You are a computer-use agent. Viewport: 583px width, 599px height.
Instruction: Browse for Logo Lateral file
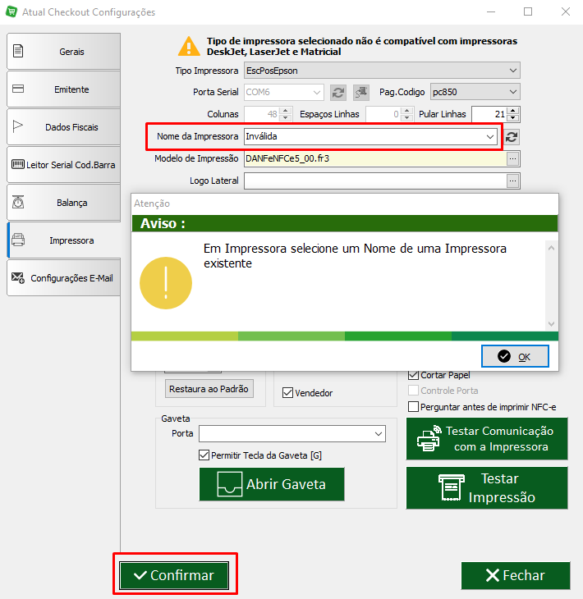click(x=512, y=181)
